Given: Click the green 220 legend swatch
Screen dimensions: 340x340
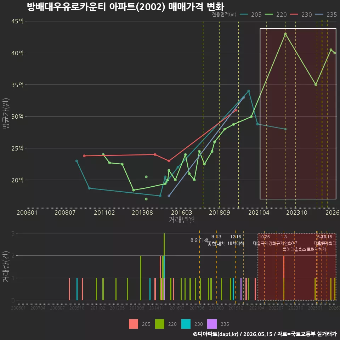Looking at the screenshot, I should [x=160, y=324].
